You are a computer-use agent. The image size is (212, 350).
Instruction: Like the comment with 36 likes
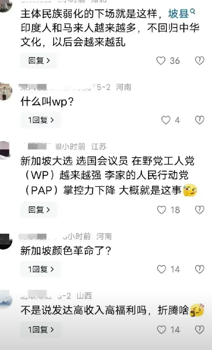tap(161, 61)
